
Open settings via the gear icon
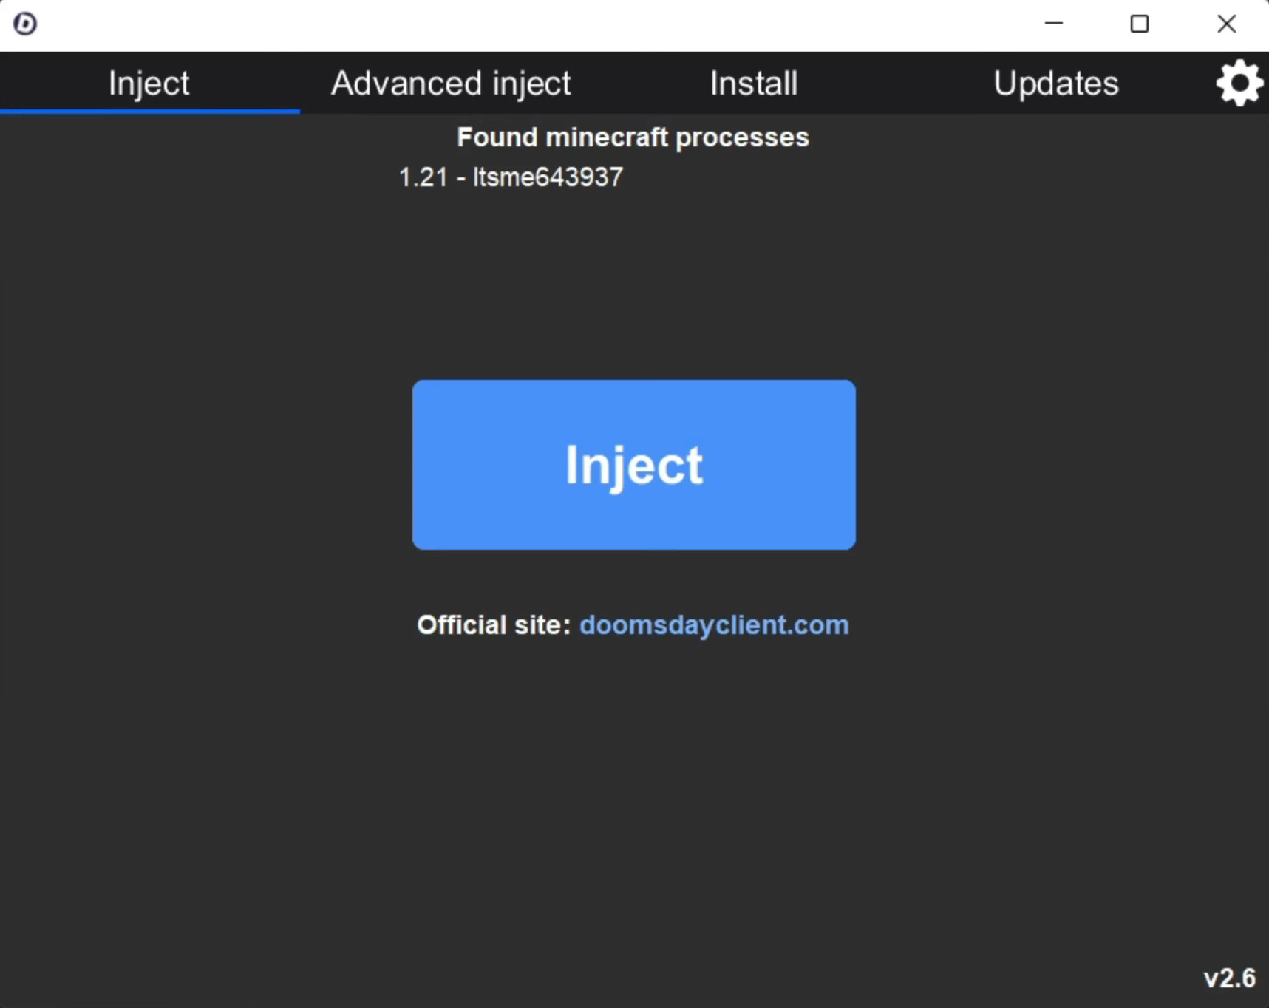(1239, 83)
